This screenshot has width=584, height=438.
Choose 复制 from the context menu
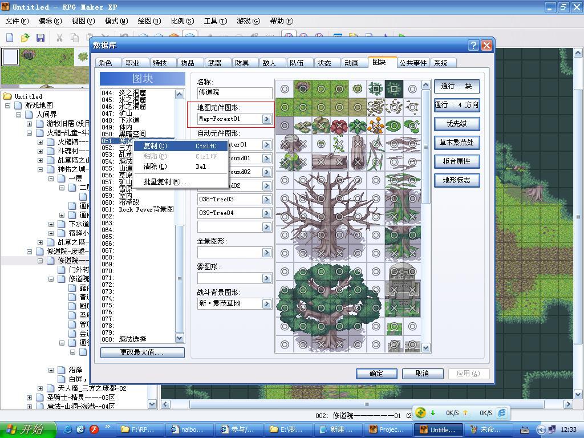[x=180, y=146]
